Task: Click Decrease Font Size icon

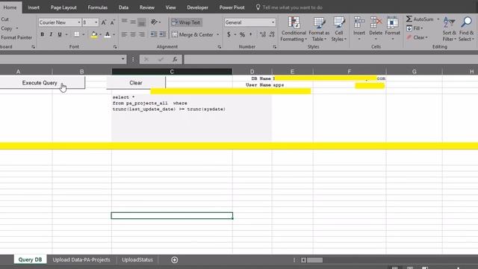Action: [x=113, y=22]
